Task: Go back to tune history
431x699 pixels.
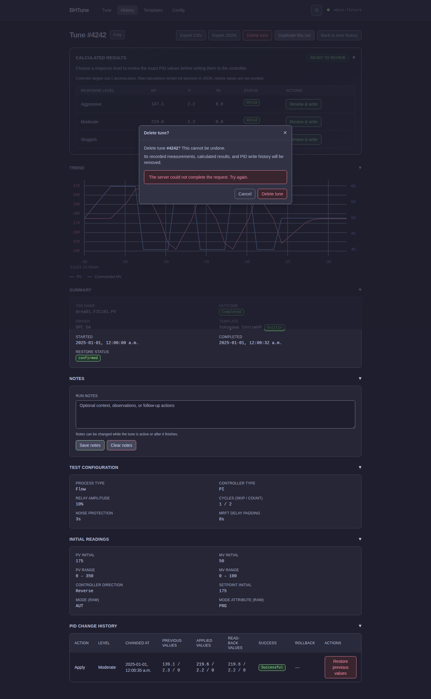Action: tap(339, 35)
